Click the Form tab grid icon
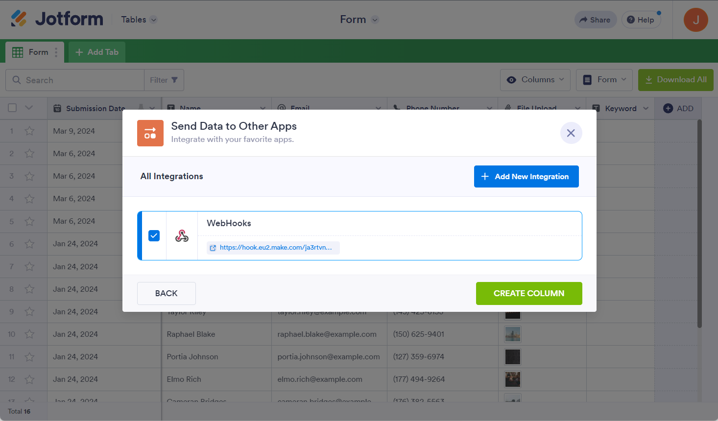Image resolution: width=718 pixels, height=421 pixels. (x=18, y=52)
